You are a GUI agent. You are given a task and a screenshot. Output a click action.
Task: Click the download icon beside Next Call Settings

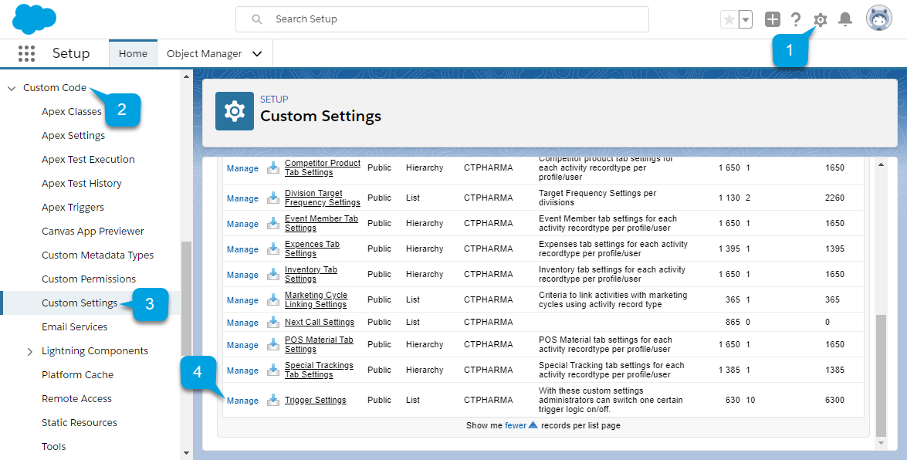tap(273, 322)
